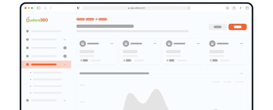Click the badge circle on the fourth sidebar item
Image resolution: width=273 pixels, height=110 pixels.
[65, 56]
